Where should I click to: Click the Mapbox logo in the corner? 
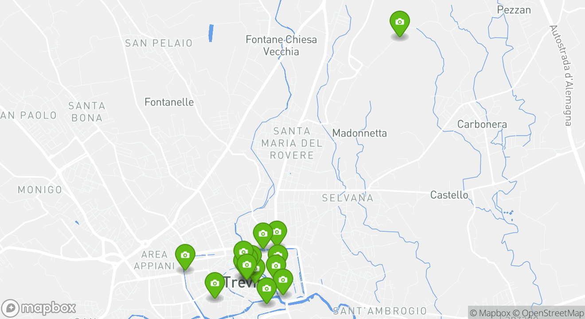[39, 308]
